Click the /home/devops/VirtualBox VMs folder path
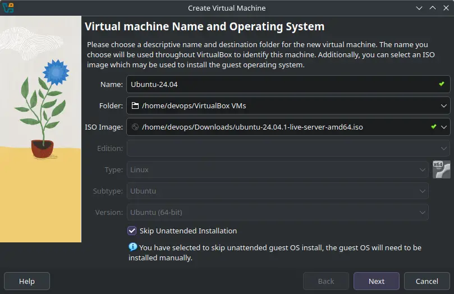Image resolution: width=454 pixels, height=294 pixels. pos(194,106)
